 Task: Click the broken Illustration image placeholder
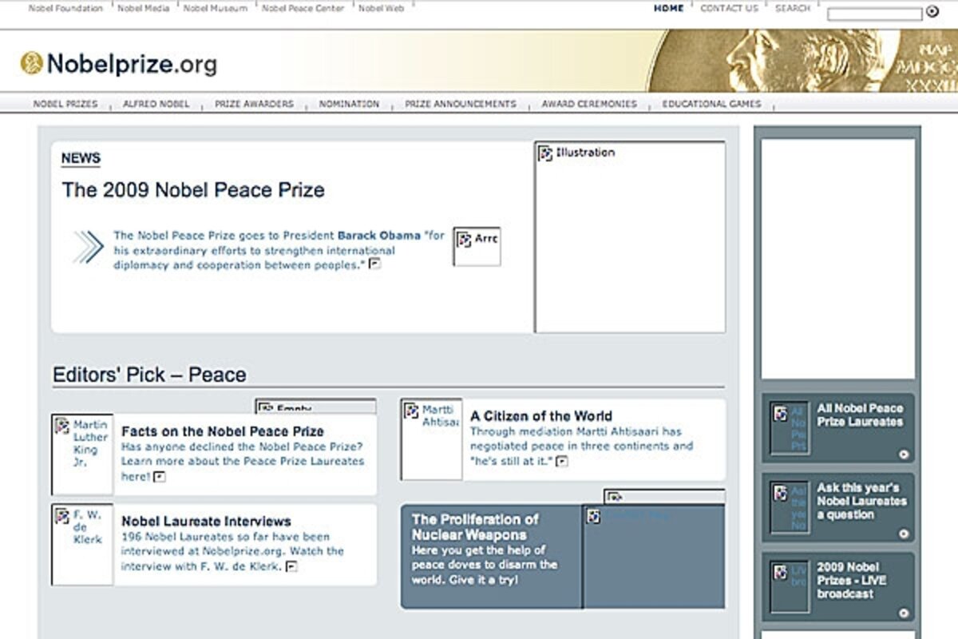[630, 237]
